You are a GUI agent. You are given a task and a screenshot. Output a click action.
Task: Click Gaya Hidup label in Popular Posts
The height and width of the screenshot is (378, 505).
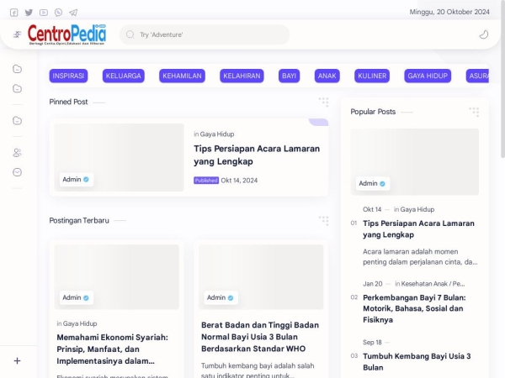tap(417, 209)
